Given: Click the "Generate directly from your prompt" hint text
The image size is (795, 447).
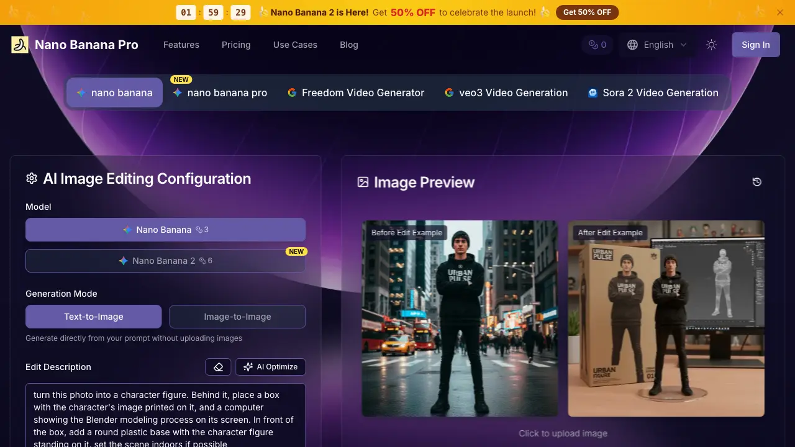Looking at the screenshot, I should (x=134, y=338).
